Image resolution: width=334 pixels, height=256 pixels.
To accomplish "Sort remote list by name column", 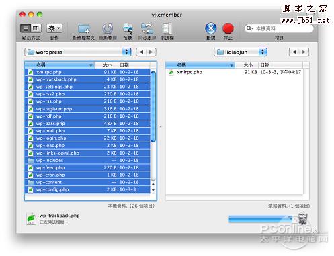I will point(200,65).
